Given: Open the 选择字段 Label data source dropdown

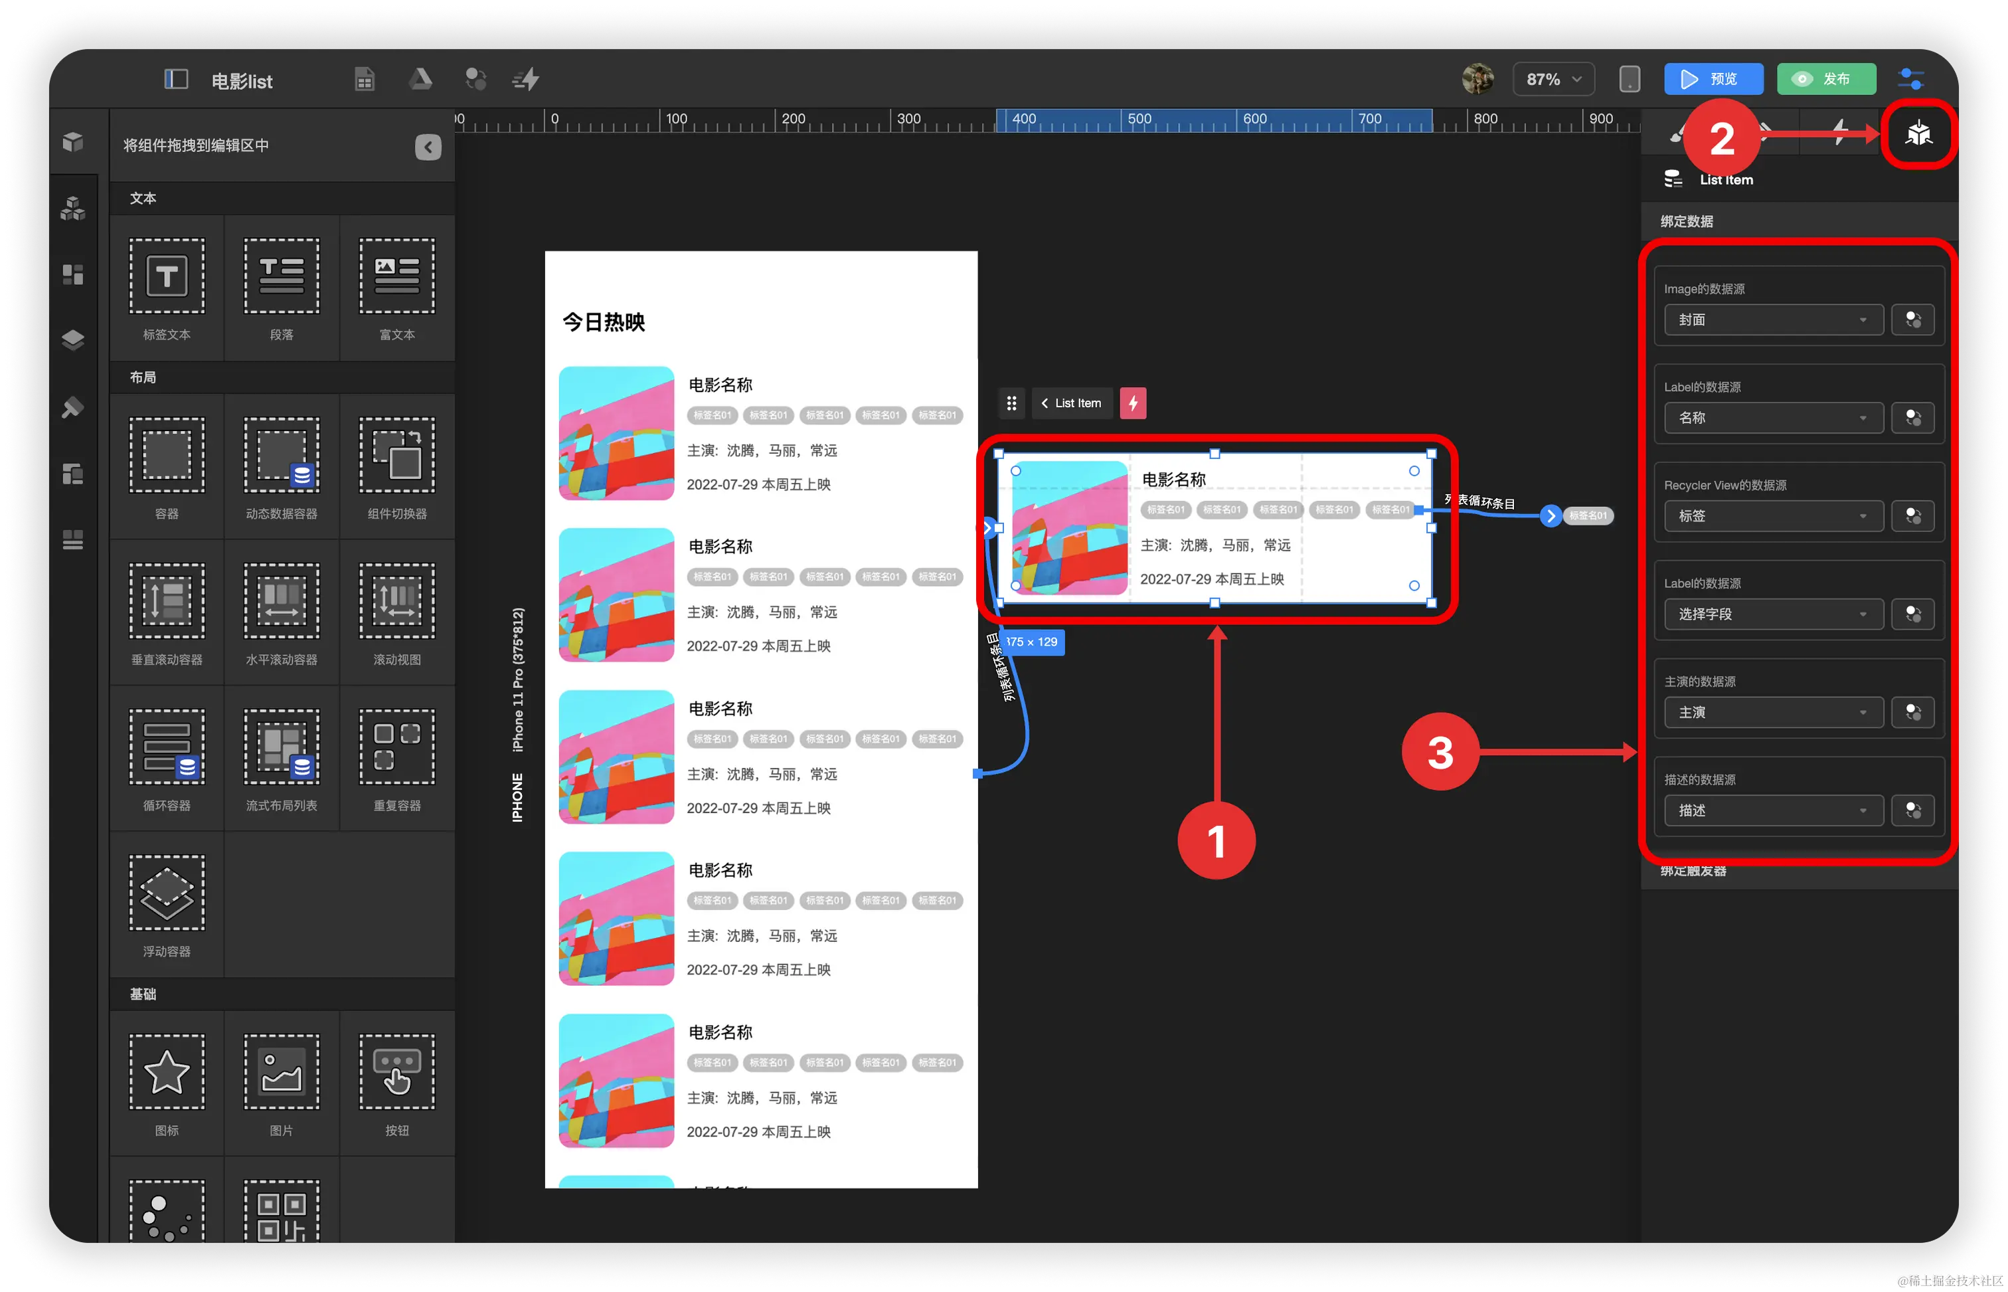Looking at the screenshot, I should click(1772, 614).
